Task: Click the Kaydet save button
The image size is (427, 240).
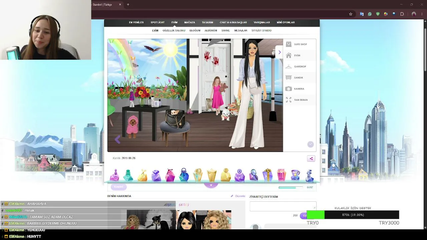Action: [x=118, y=187]
